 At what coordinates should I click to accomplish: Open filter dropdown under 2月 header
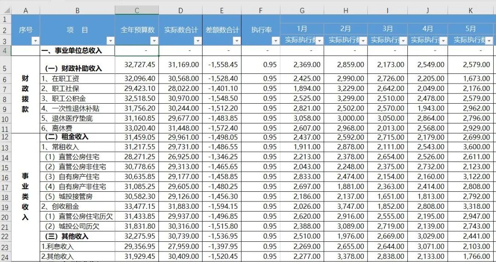pyautogui.click(x=363, y=40)
